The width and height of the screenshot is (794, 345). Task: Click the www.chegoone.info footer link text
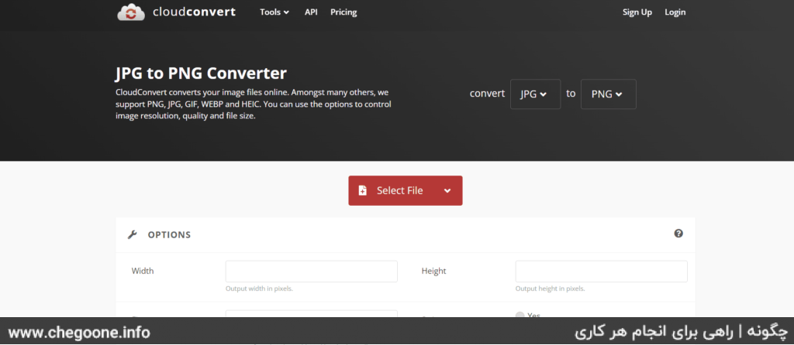pos(79,333)
